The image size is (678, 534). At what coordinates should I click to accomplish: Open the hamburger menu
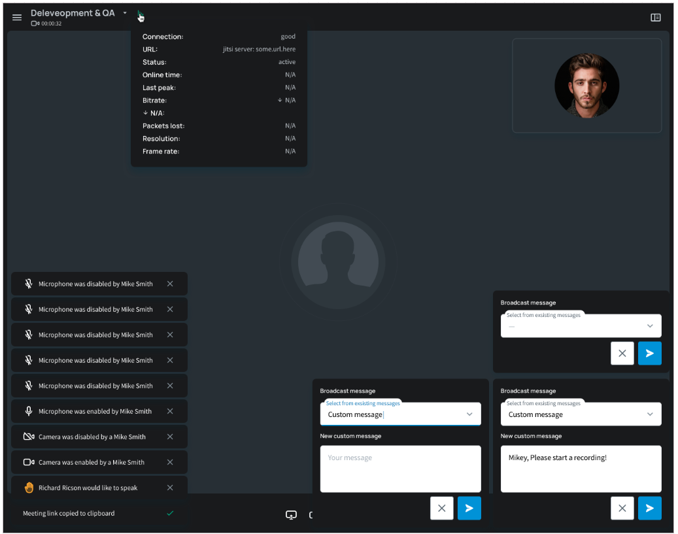point(17,18)
